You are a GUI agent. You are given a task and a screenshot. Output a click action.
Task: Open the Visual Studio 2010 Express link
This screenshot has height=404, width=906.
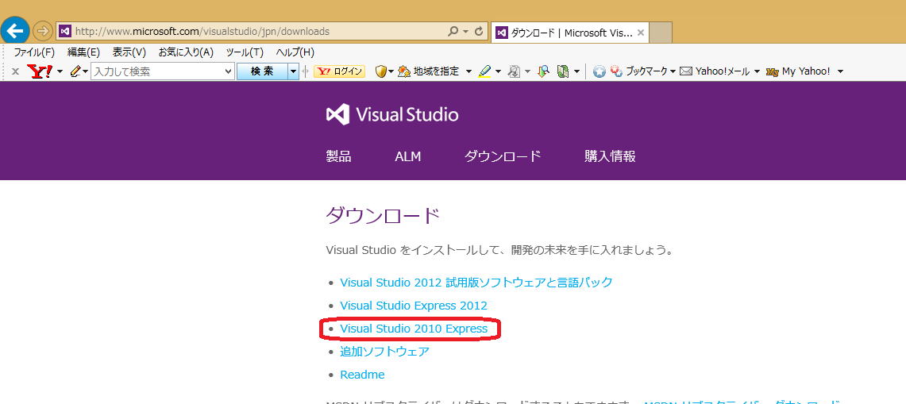coord(414,329)
